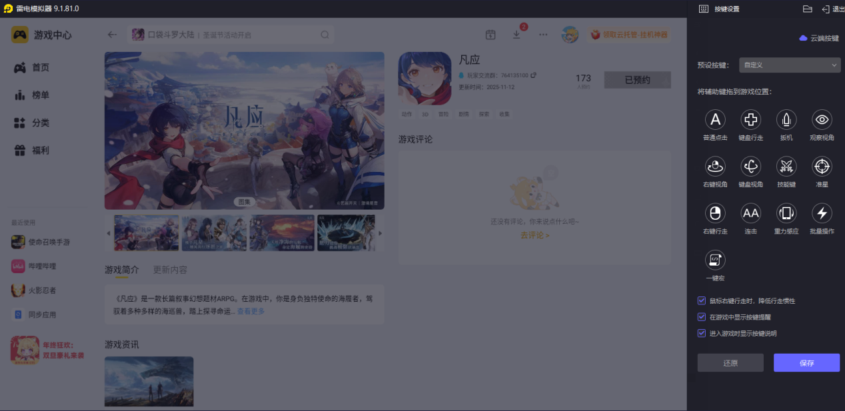Click the search magnifier icon
The height and width of the screenshot is (411, 845).
[x=325, y=35]
